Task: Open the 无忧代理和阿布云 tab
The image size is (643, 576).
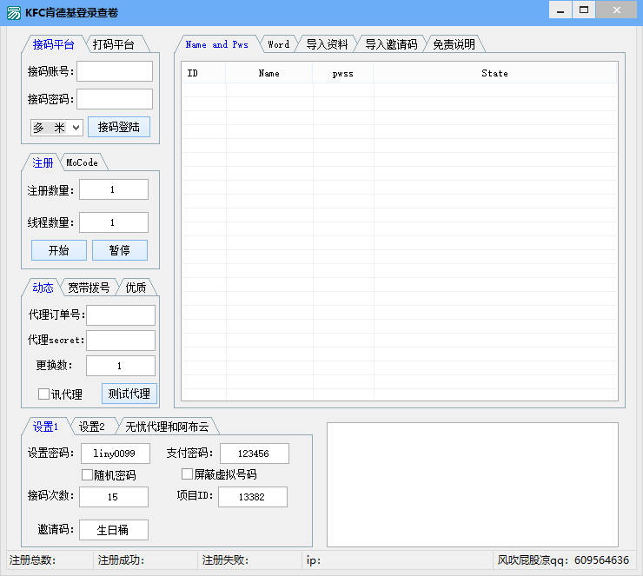Action: (x=167, y=427)
